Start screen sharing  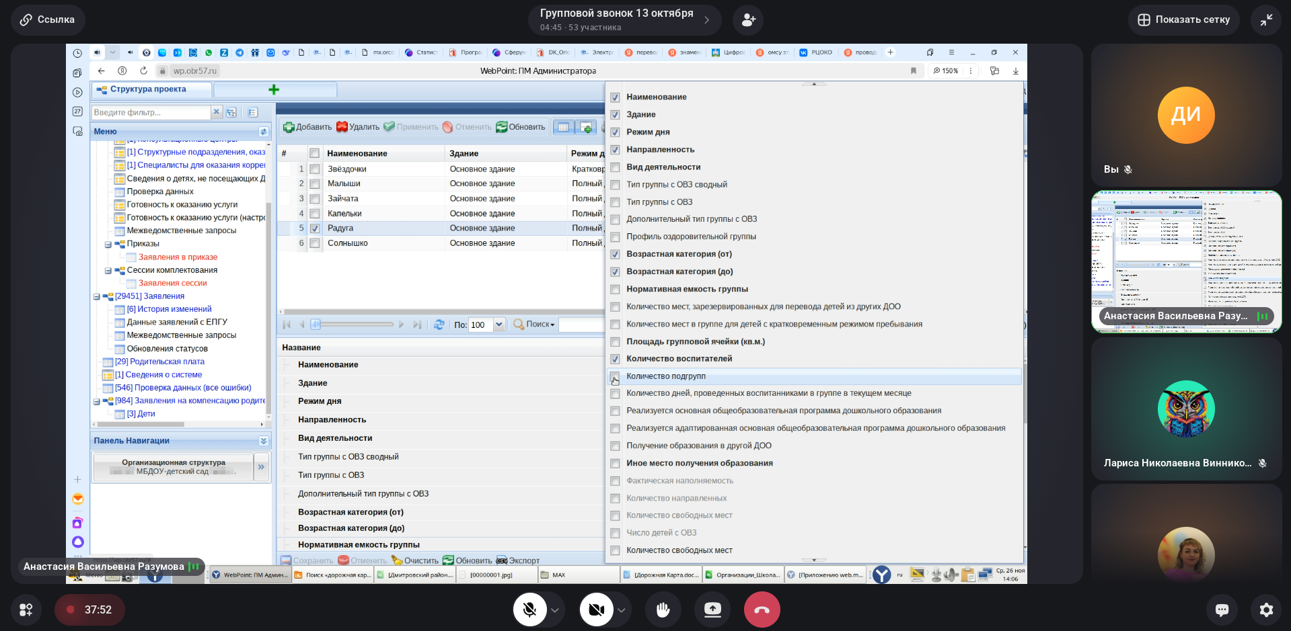tap(712, 609)
